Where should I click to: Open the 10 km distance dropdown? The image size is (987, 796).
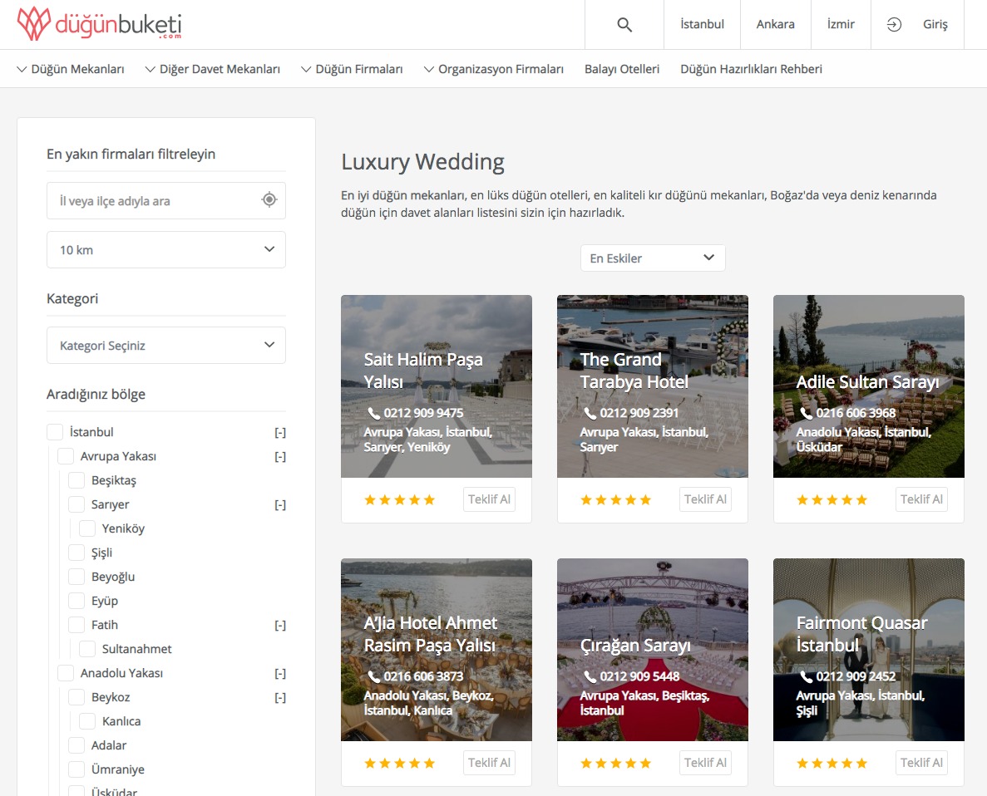click(166, 250)
